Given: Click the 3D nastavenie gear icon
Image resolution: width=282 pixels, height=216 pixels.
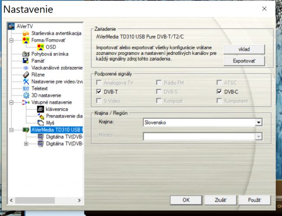Looking at the screenshot, I should point(26,95).
